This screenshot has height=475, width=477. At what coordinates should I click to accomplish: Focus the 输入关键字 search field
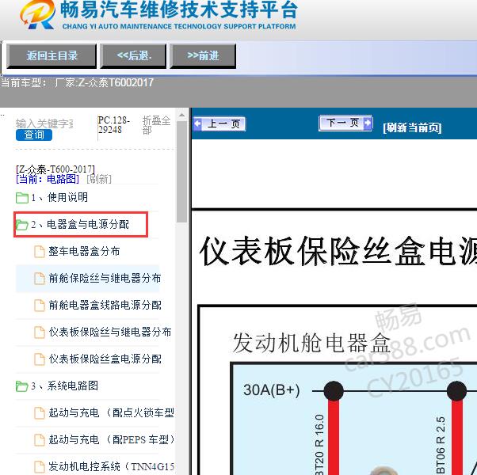pos(44,123)
